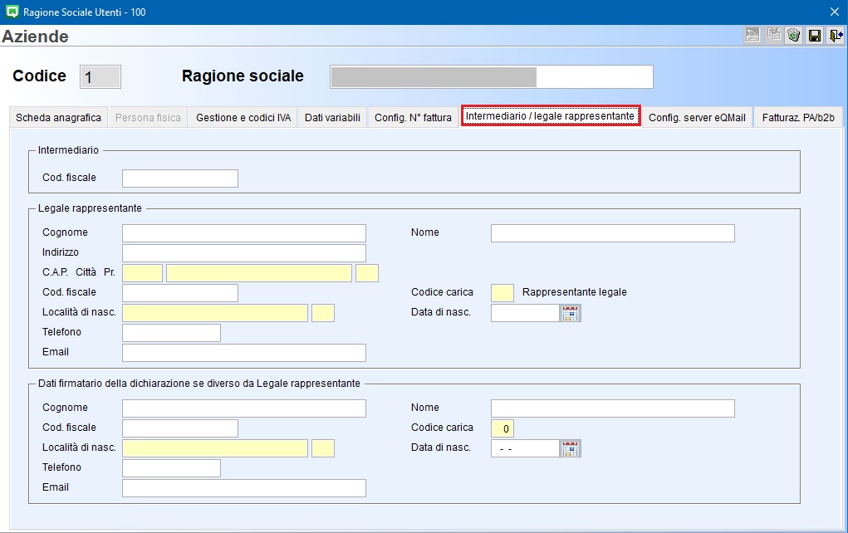Click province box beside firmatario Località di nasc.
Screen dimensions: 848x533
coord(323,448)
